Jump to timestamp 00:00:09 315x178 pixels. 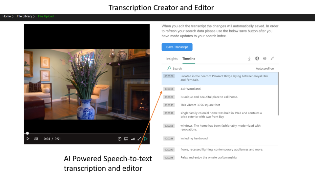(169, 97)
